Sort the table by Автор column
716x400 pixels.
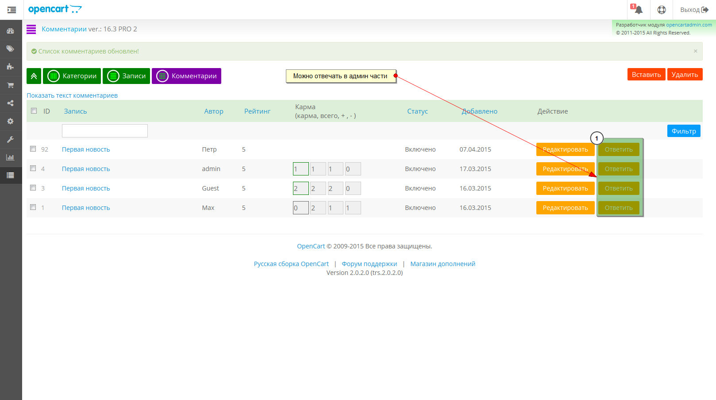(214, 111)
